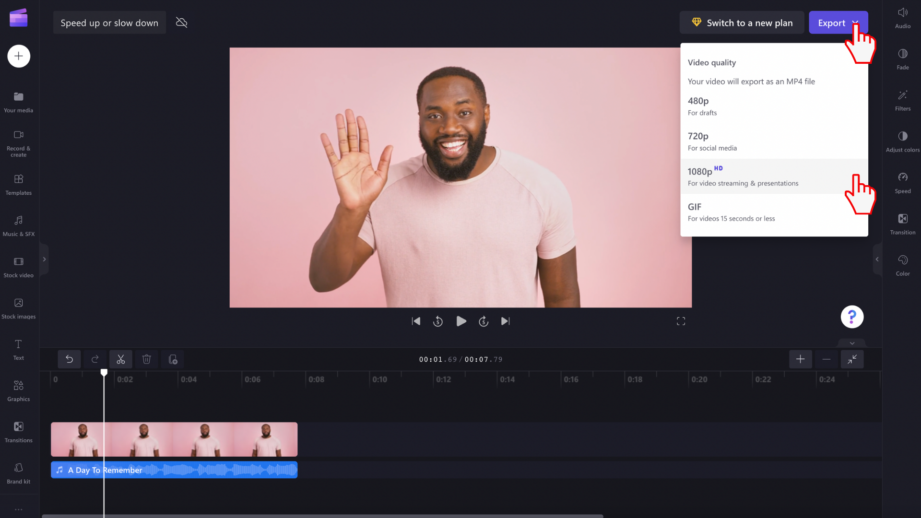Toggle the cloud sync save icon

pyautogui.click(x=181, y=22)
